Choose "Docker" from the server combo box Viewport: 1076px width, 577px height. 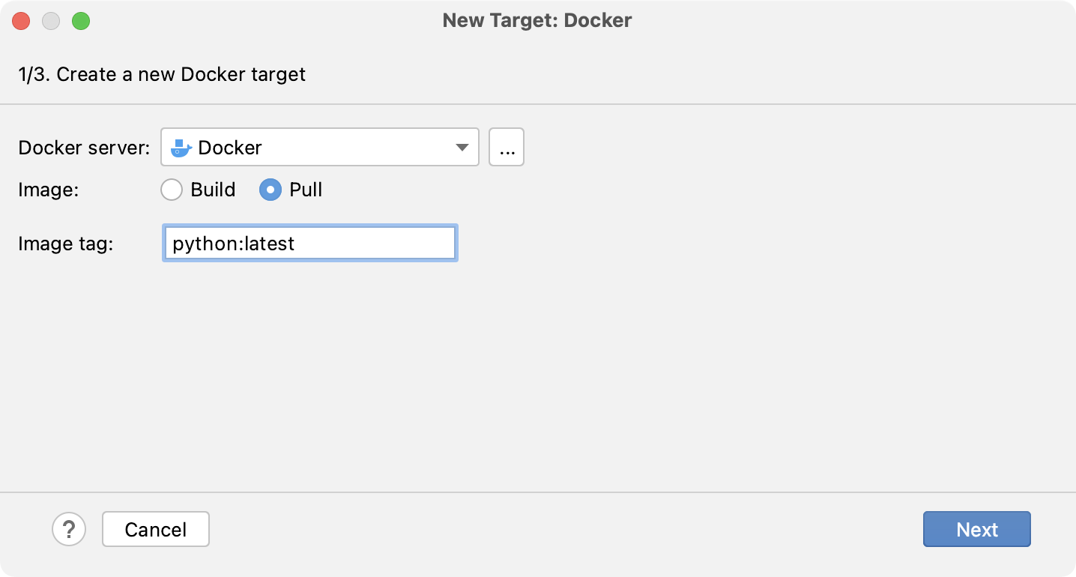pos(315,147)
